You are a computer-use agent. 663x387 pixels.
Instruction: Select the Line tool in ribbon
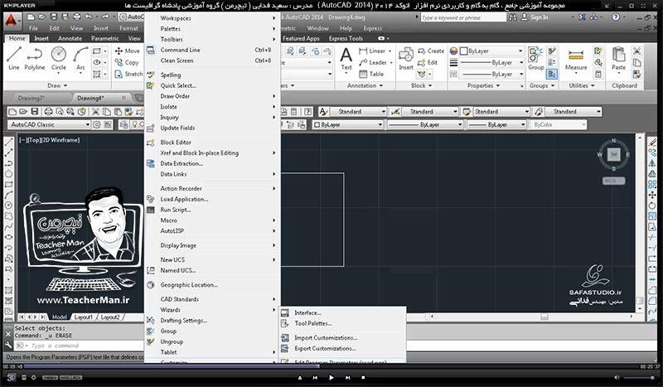[13, 58]
